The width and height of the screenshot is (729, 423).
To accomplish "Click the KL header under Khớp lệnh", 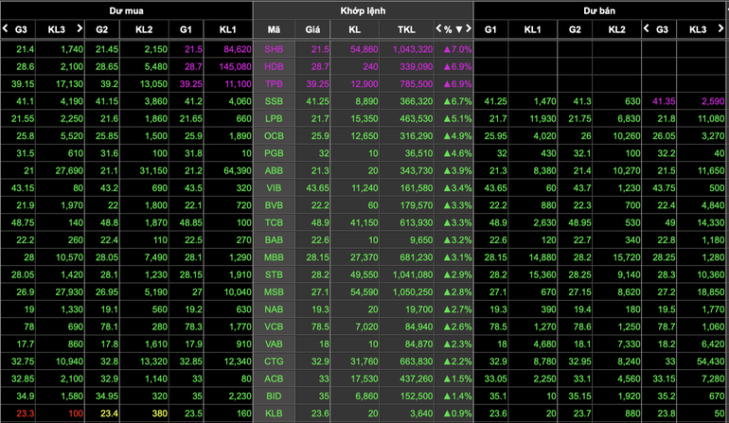I will point(355,29).
